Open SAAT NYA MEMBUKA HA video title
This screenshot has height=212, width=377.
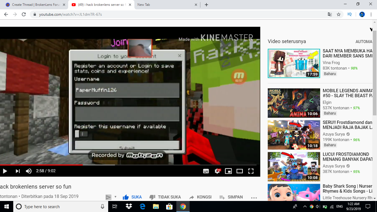(x=347, y=53)
